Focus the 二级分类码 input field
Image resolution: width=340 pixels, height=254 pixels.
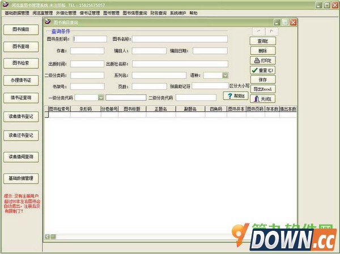(x=87, y=75)
